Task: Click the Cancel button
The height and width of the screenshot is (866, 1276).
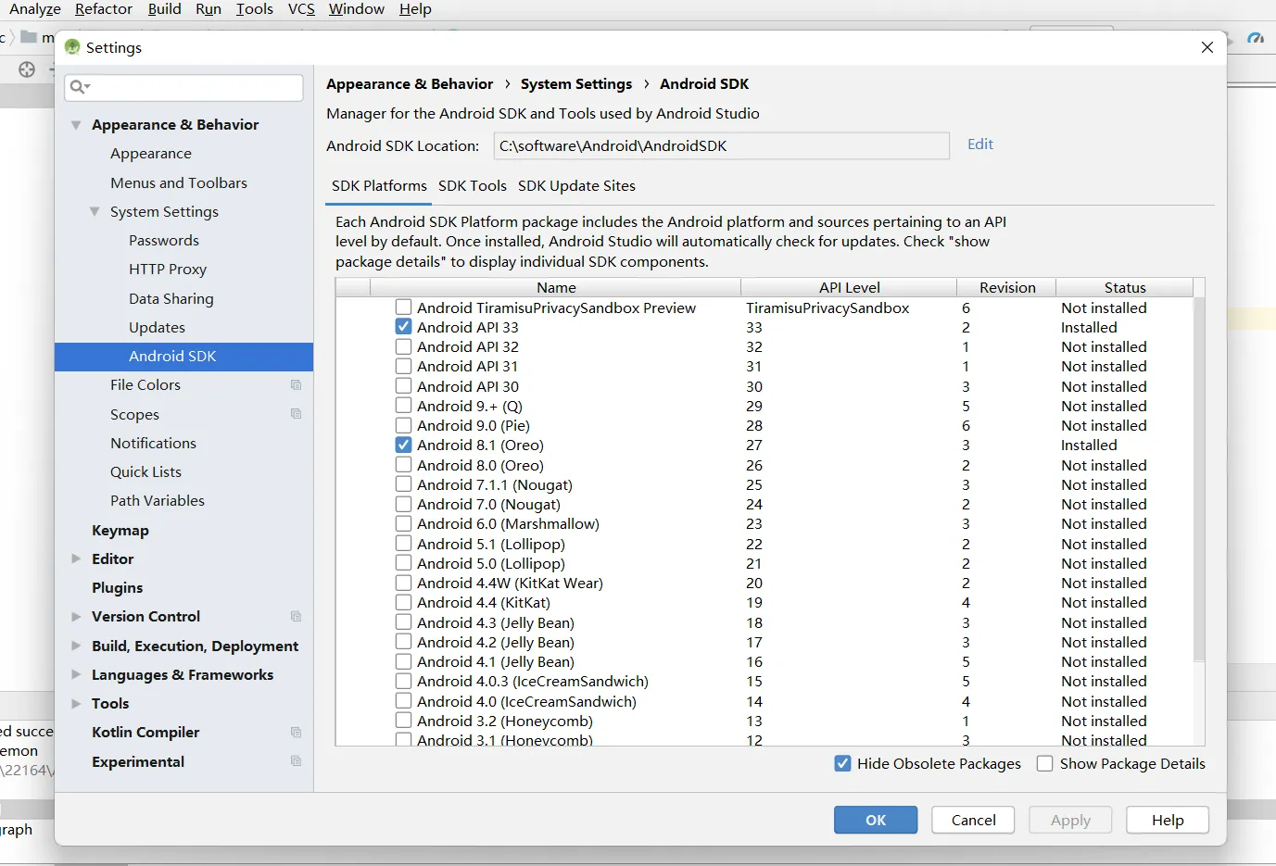Action: (x=973, y=820)
